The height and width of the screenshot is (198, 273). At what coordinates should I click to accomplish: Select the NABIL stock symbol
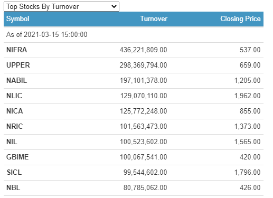(17, 80)
